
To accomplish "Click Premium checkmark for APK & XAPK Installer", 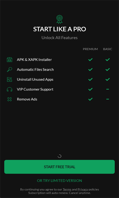I will click(90, 60).
